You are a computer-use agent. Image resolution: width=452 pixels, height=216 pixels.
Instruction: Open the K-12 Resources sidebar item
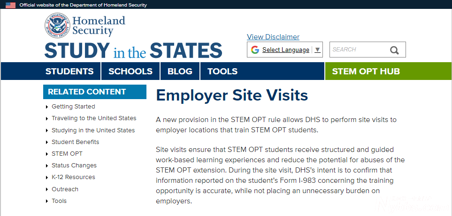click(73, 177)
